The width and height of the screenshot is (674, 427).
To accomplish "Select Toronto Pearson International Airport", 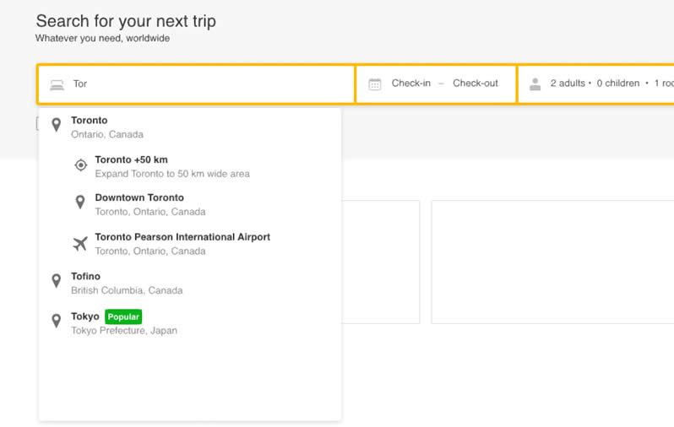I will pos(182,244).
